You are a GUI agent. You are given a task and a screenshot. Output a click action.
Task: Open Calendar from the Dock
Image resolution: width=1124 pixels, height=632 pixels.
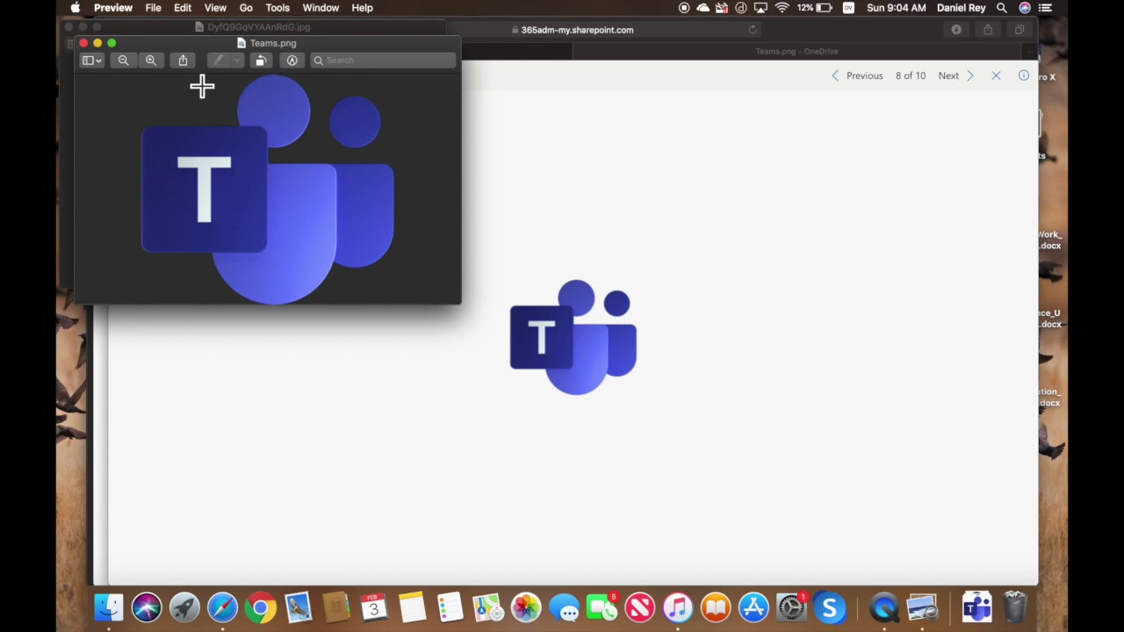(x=374, y=607)
